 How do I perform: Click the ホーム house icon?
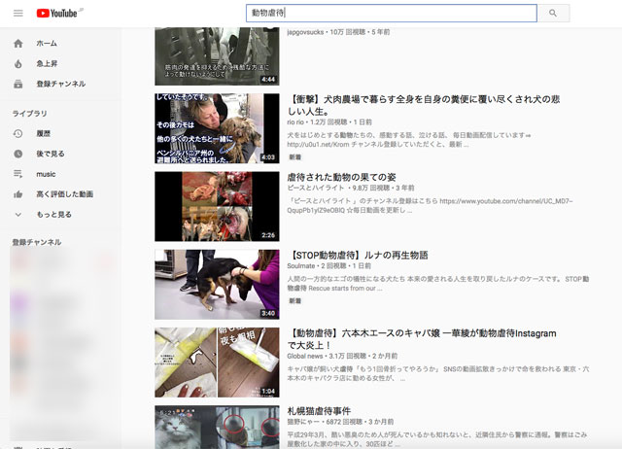18,43
